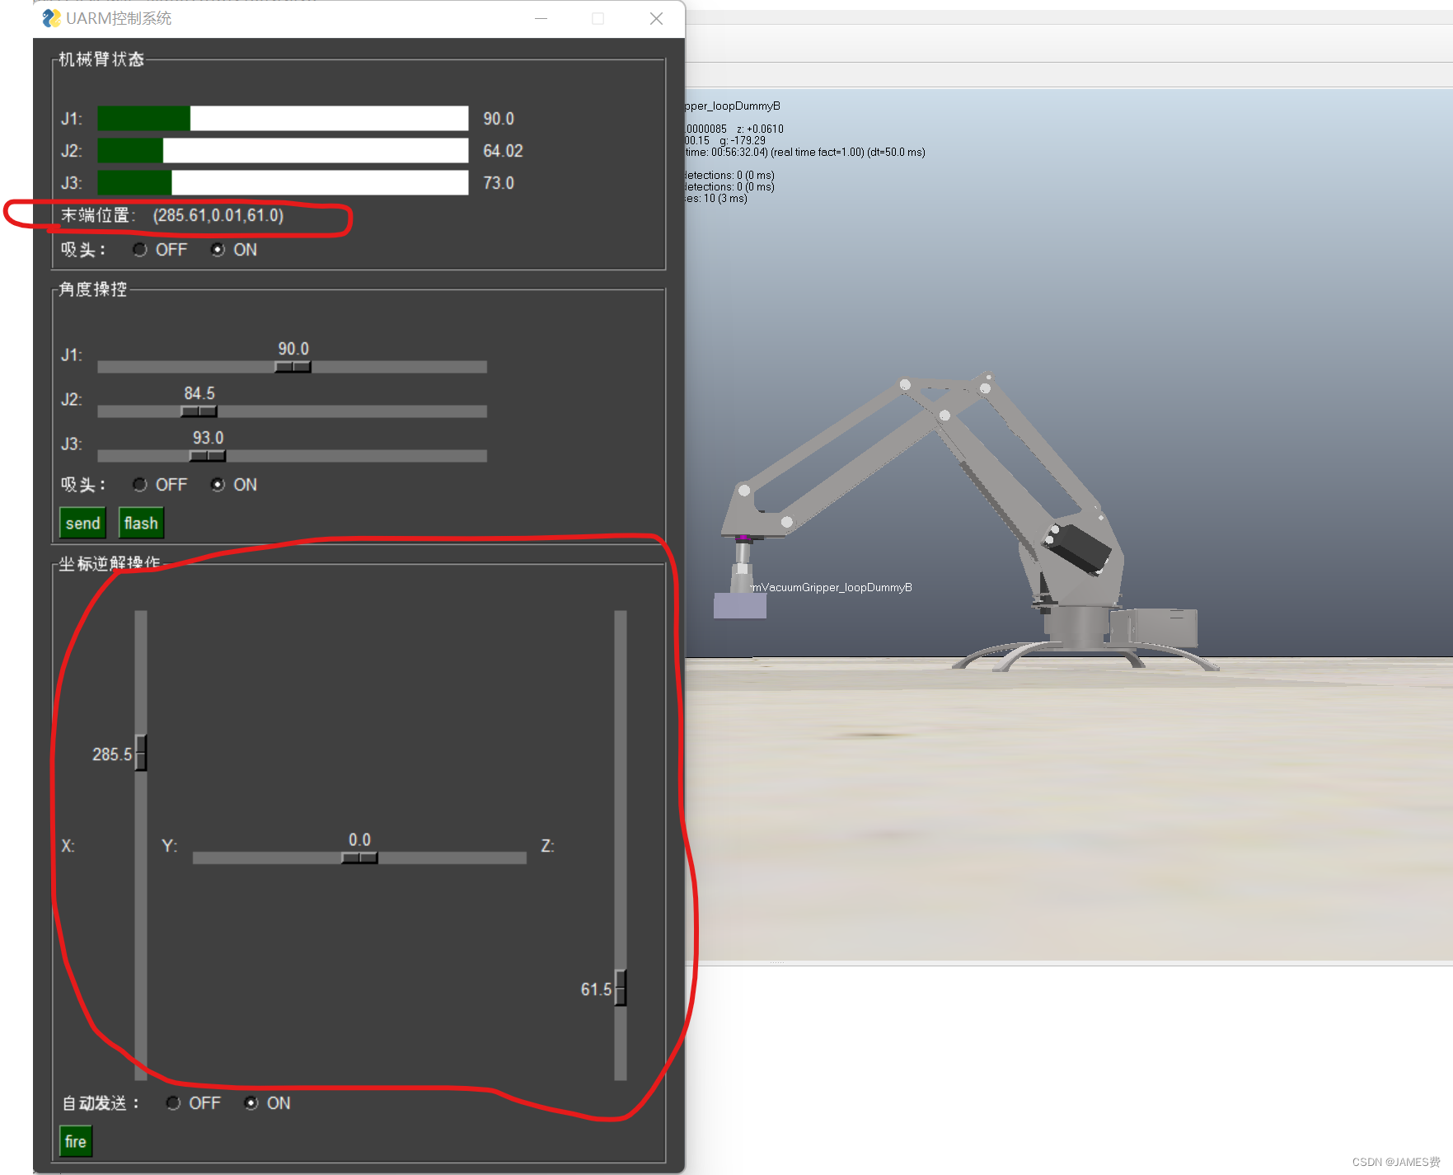The width and height of the screenshot is (1453, 1175).
Task: Click the send button
Action: point(82,523)
